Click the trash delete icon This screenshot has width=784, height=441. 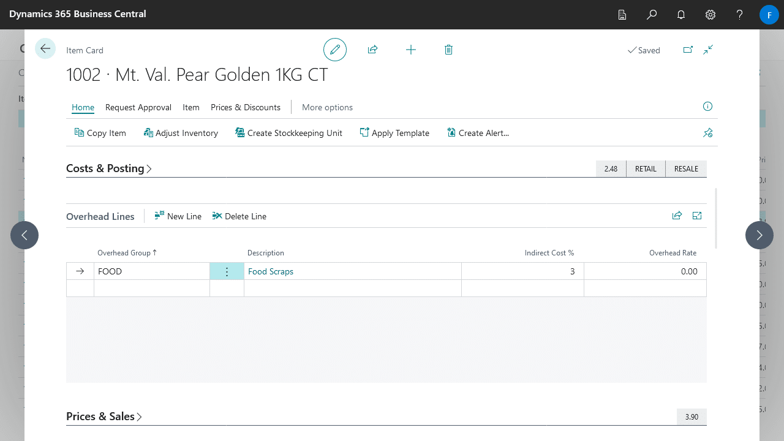tap(448, 50)
